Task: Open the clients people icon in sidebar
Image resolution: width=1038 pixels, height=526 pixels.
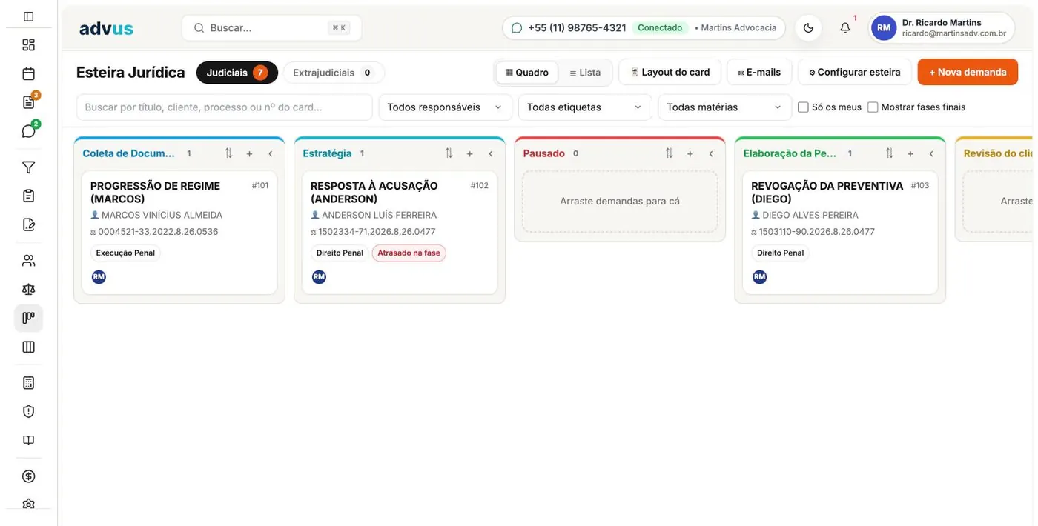Action: (28, 261)
